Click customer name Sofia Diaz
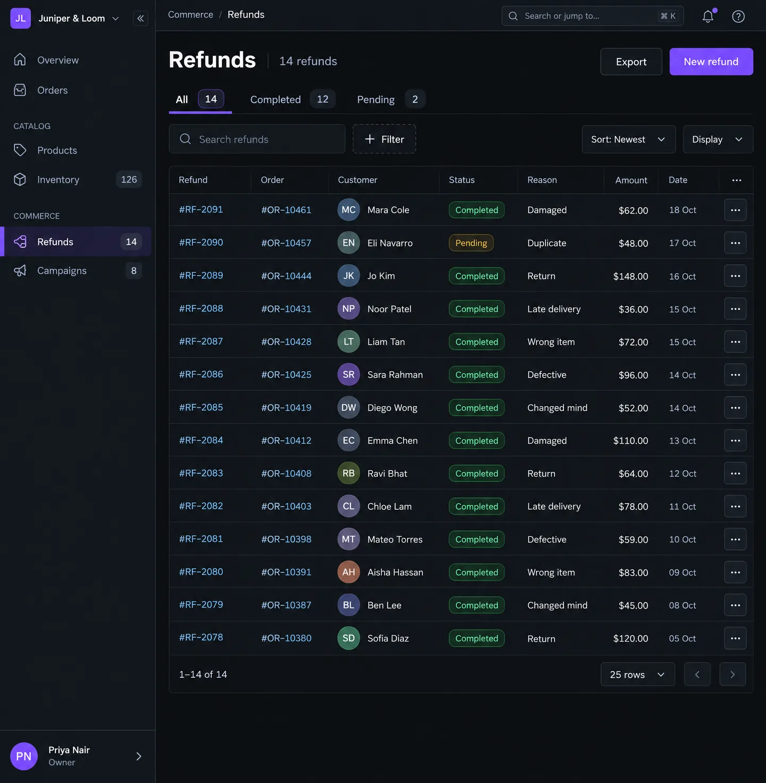 388,638
